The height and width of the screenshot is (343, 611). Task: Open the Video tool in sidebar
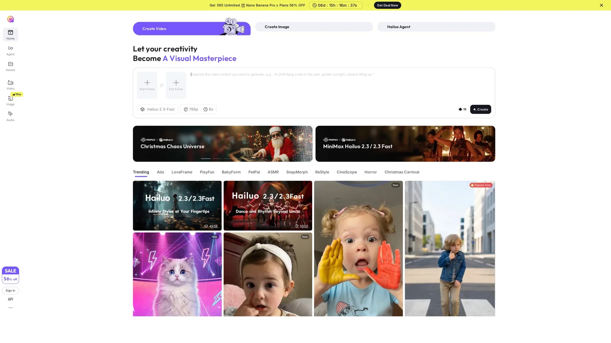[x=11, y=85]
